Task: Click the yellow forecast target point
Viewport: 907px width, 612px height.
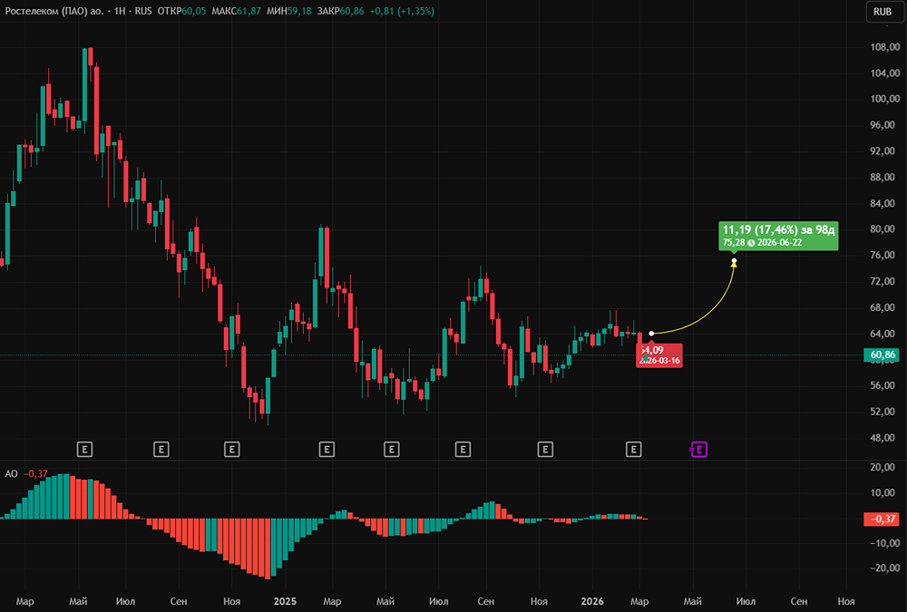Action: tap(734, 261)
